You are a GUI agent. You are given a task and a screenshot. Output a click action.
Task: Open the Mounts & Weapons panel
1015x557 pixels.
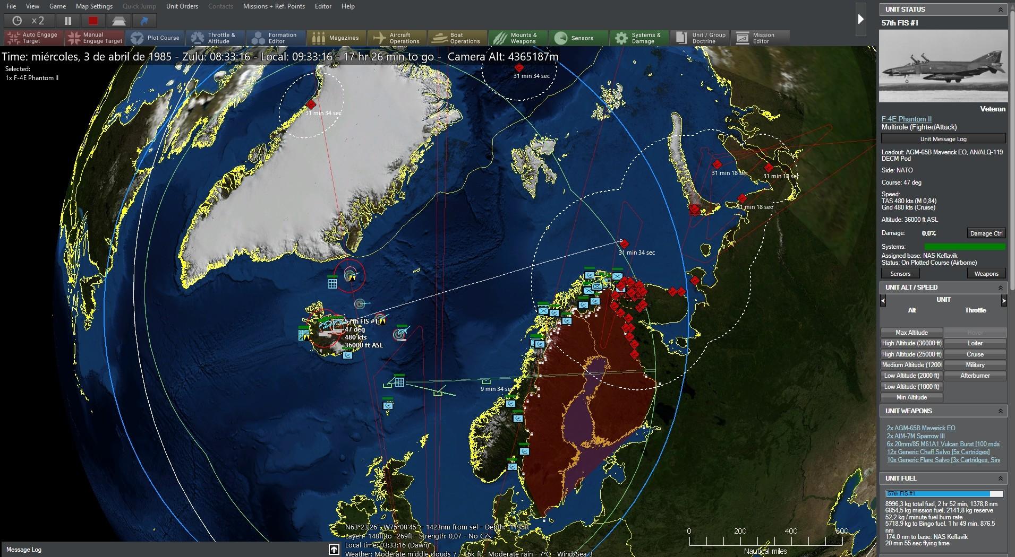(518, 38)
